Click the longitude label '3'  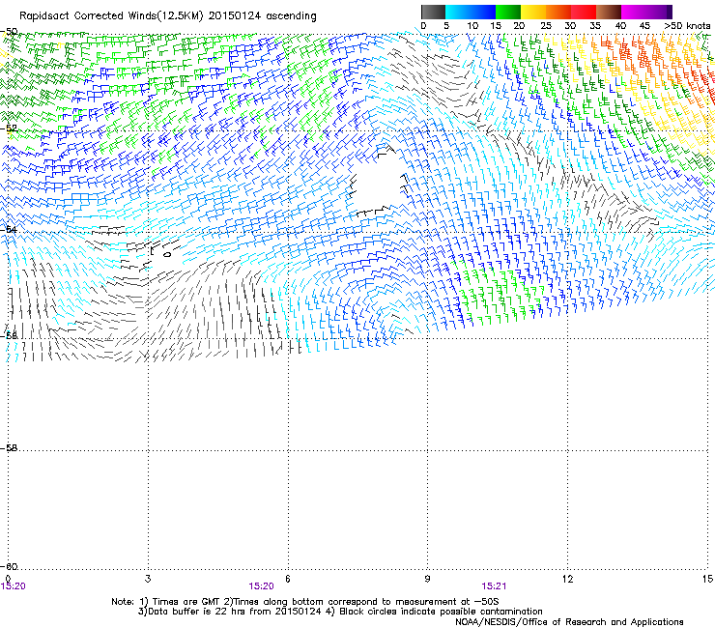(148, 579)
